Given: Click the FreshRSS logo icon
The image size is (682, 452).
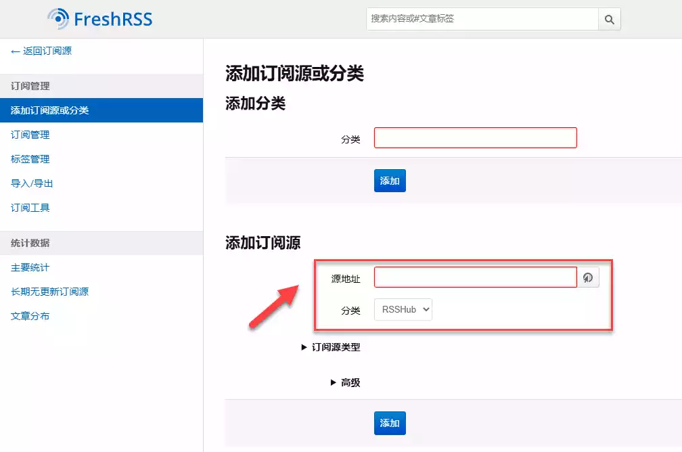Looking at the screenshot, I should [59, 19].
